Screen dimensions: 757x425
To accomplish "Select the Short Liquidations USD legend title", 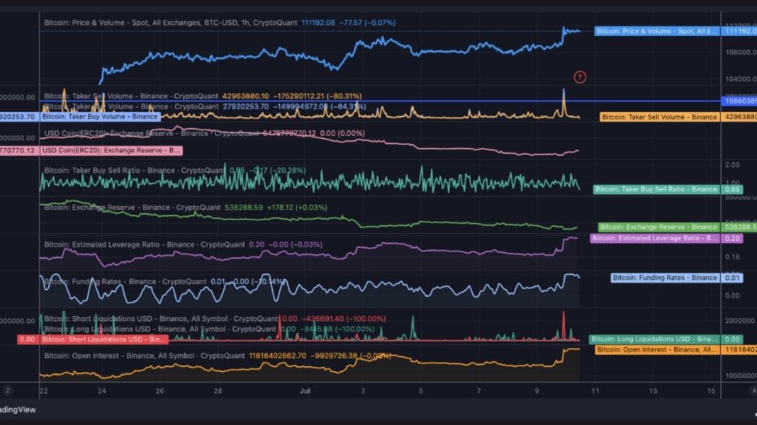I will pyautogui.click(x=161, y=319).
